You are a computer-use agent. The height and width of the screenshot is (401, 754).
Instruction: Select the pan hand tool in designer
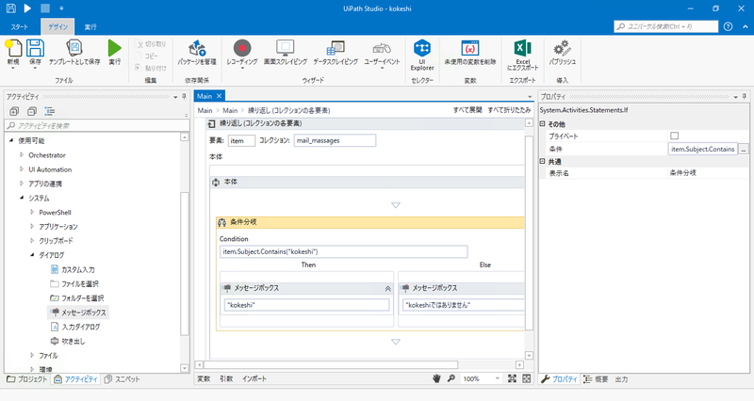click(x=436, y=378)
